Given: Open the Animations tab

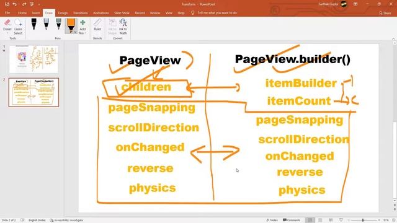Looking at the screenshot, I should coord(100,12).
